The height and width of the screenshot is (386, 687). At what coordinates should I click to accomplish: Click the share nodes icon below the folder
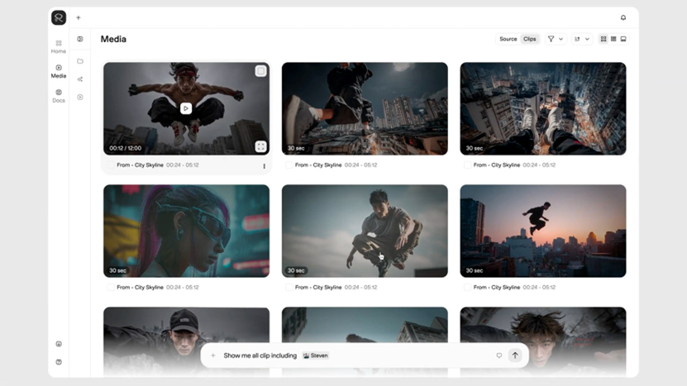pos(80,79)
